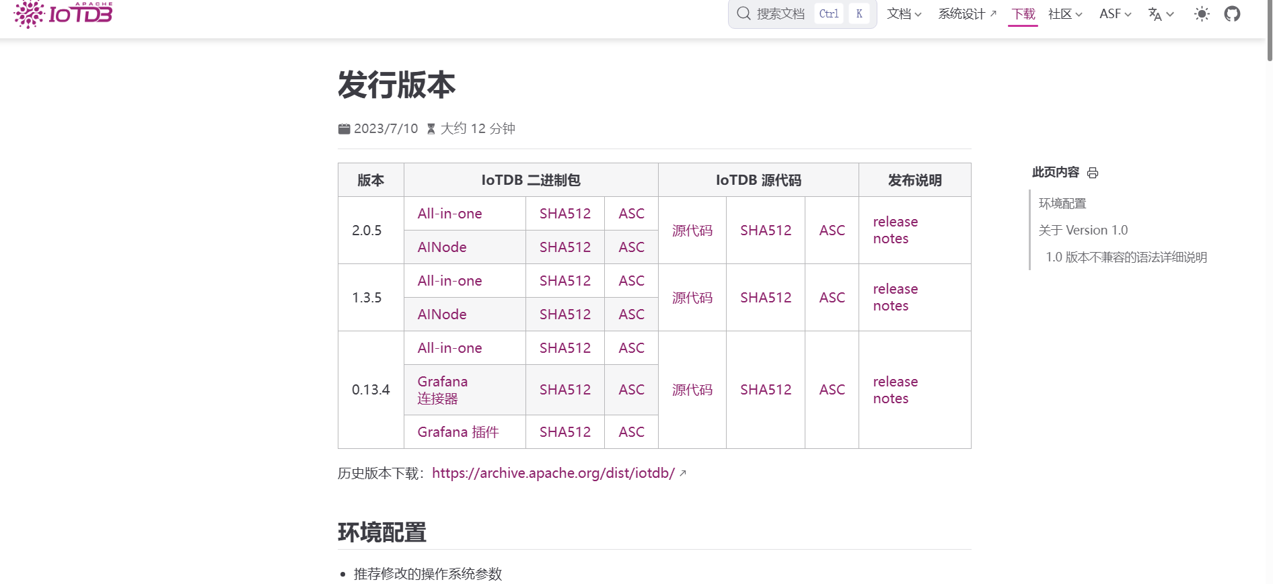Download 1.3.5 AINode binary
1273x584 pixels.
tap(442, 315)
